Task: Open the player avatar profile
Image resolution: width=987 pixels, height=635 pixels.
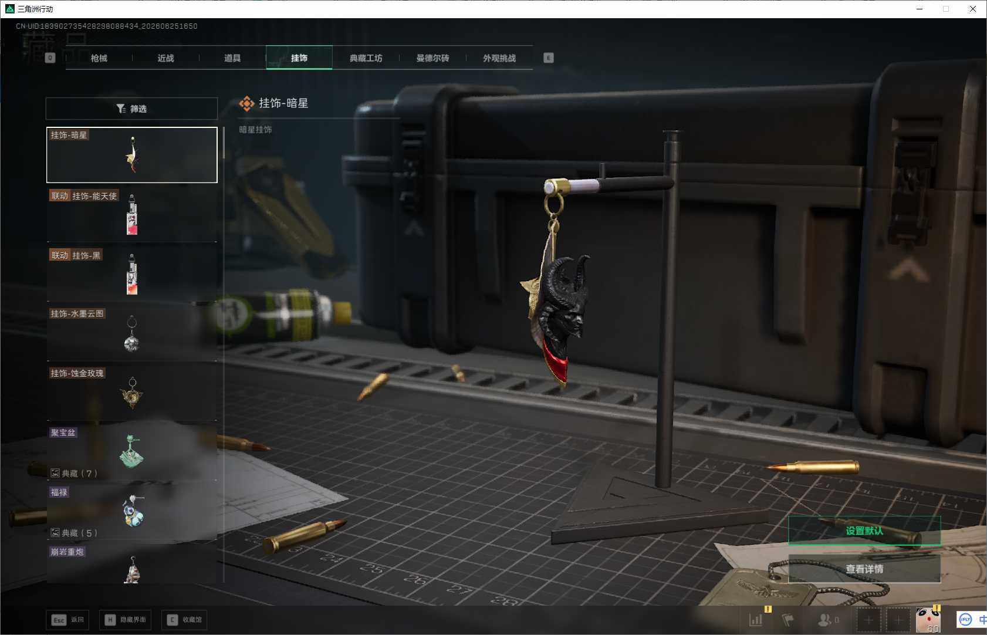Action: [928, 620]
